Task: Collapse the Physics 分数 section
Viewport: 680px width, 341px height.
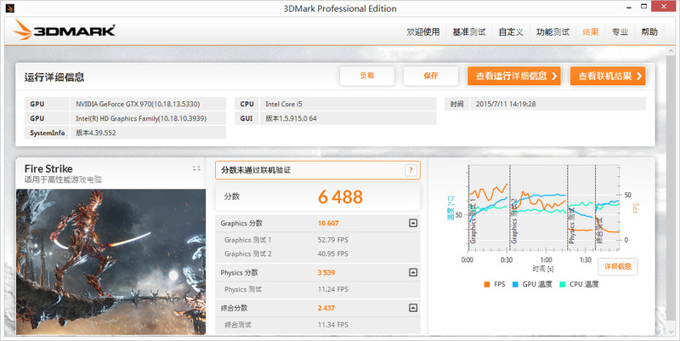Action: 413,272
